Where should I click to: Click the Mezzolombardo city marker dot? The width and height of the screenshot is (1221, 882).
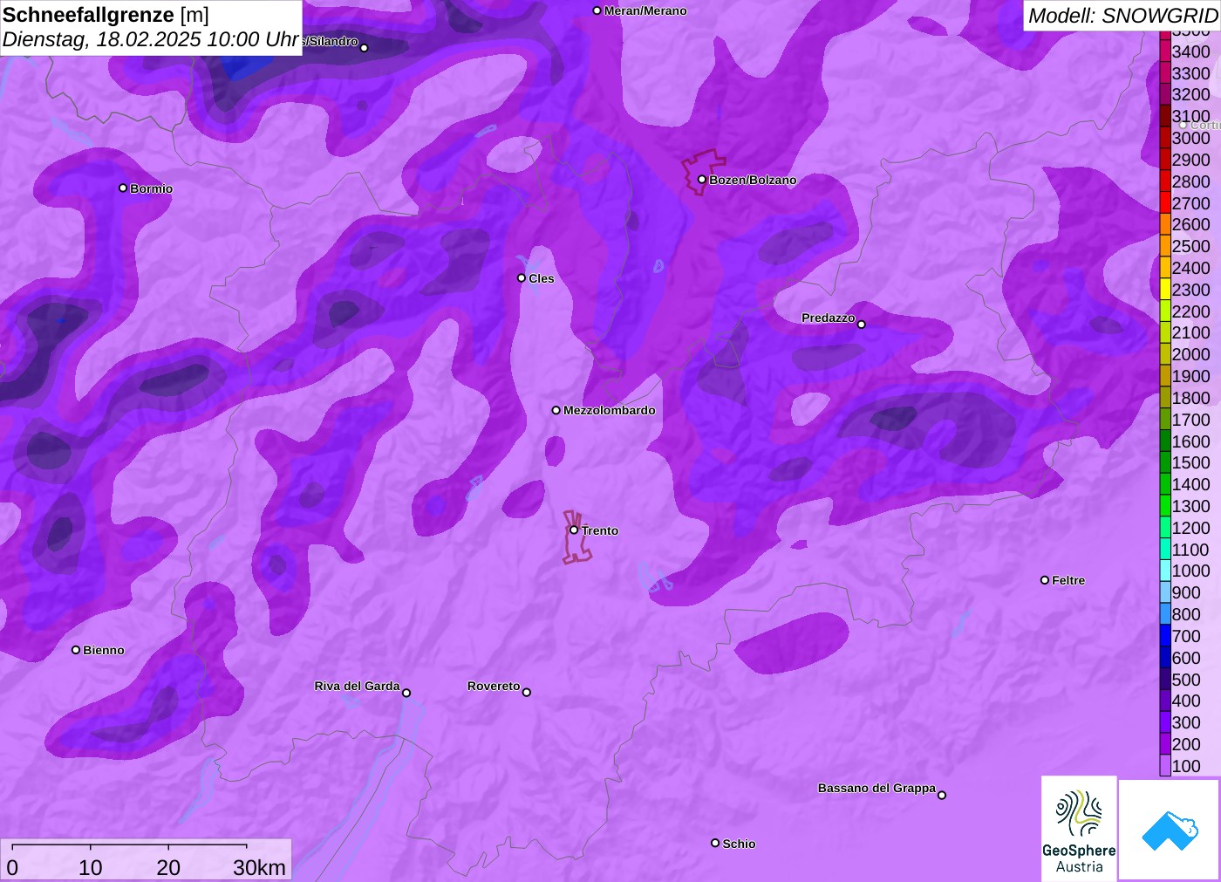click(556, 410)
